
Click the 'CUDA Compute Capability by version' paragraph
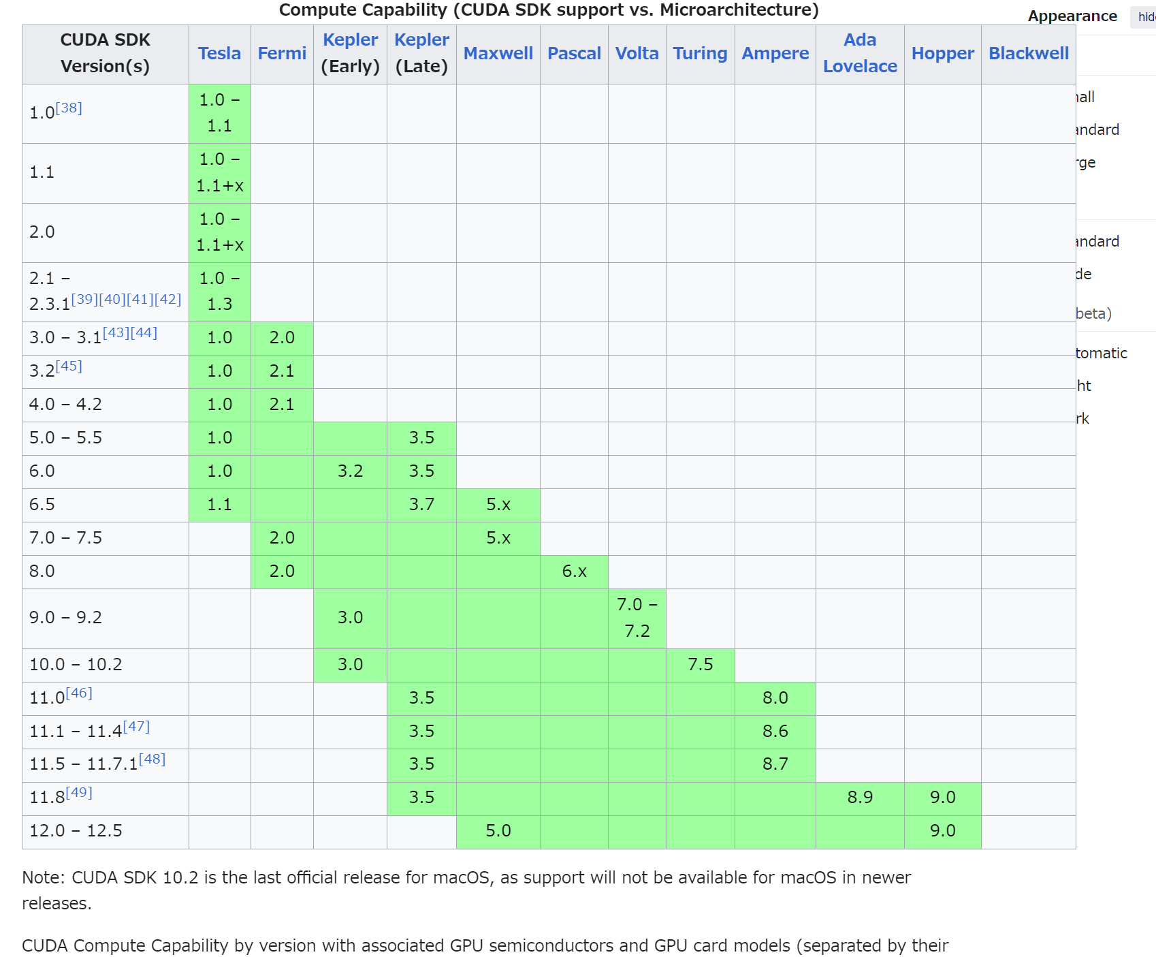[x=485, y=946]
